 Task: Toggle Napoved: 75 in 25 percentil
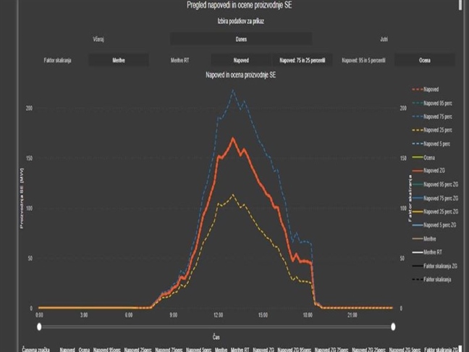(302, 60)
